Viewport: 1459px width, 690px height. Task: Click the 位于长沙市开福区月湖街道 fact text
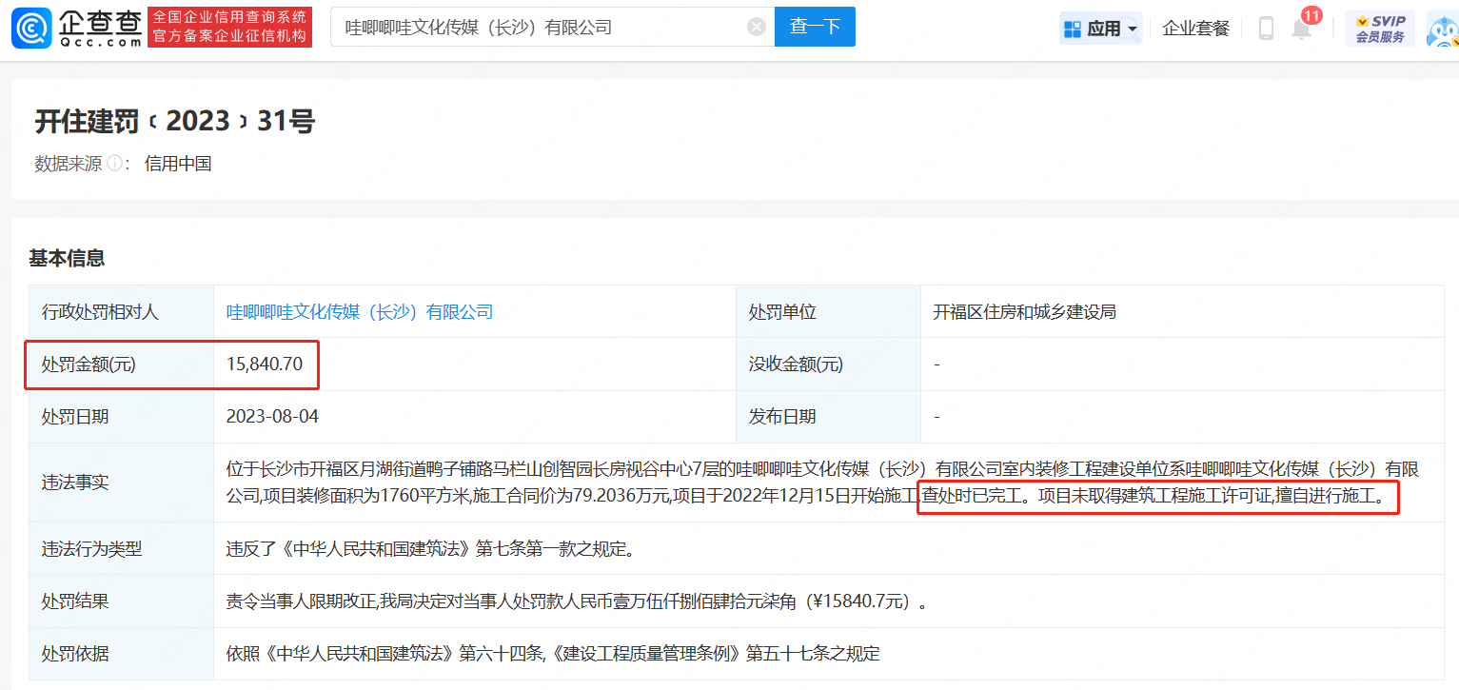click(x=822, y=483)
